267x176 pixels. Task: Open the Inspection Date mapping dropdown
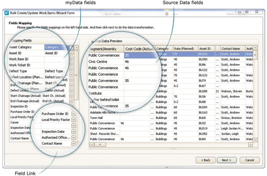coord(73,132)
